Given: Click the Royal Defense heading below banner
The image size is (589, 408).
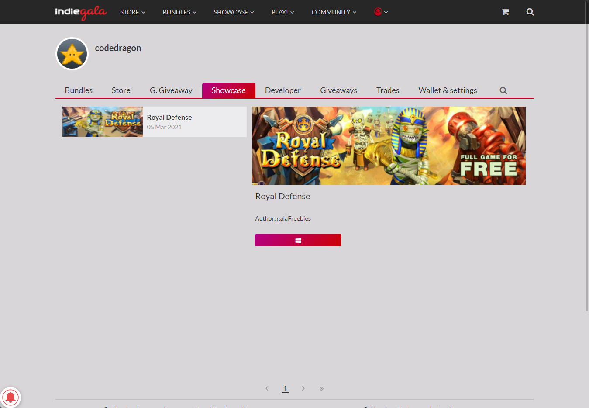Looking at the screenshot, I should [x=282, y=196].
